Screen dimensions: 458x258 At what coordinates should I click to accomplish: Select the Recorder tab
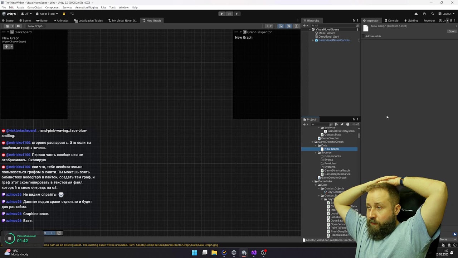tap(429, 20)
